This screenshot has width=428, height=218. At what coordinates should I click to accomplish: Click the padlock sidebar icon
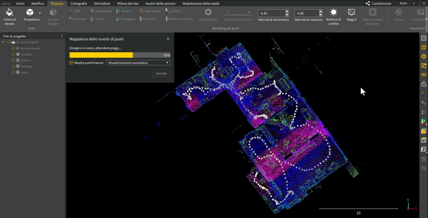pyautogui.click(x=424, y=84)
